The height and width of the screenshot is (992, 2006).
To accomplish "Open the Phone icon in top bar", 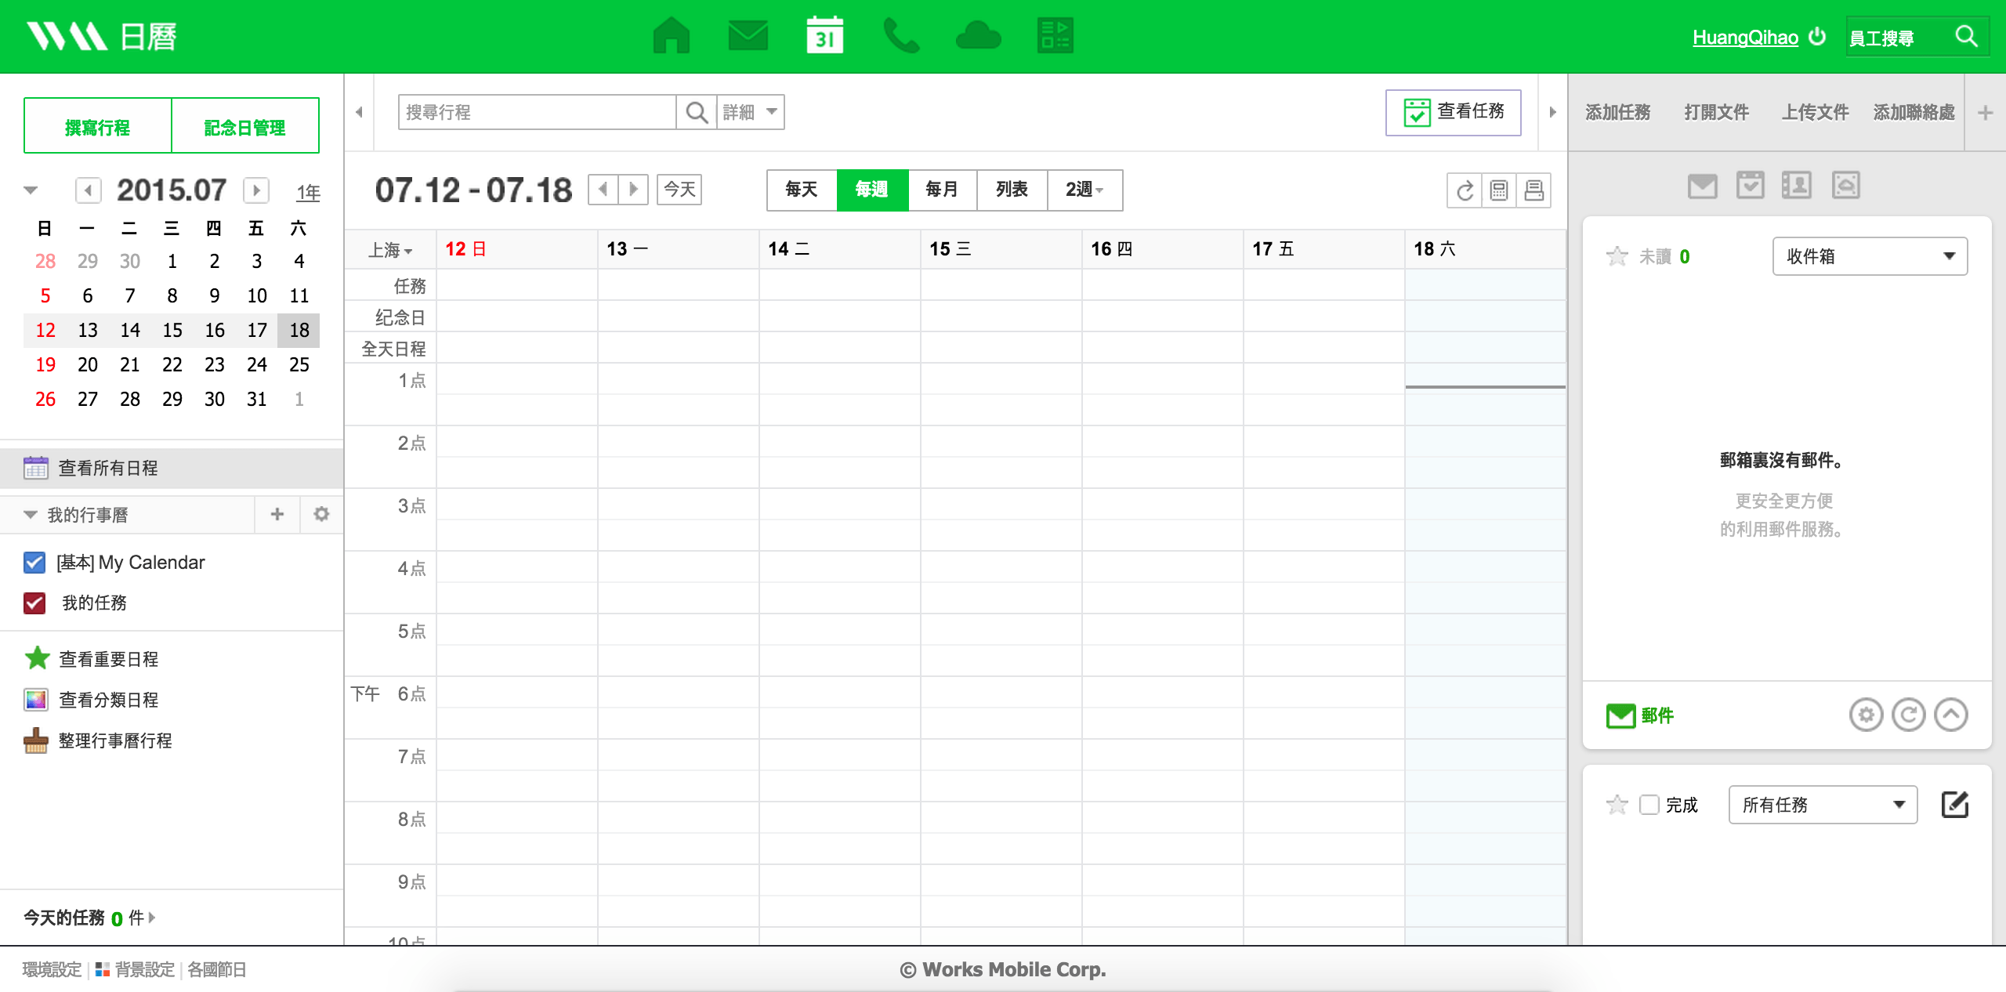I will pos(901,36).
